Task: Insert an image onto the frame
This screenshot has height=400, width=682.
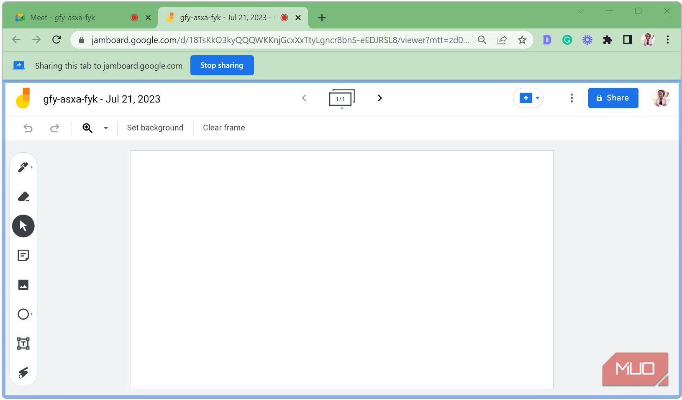Action: click(23, 285)
